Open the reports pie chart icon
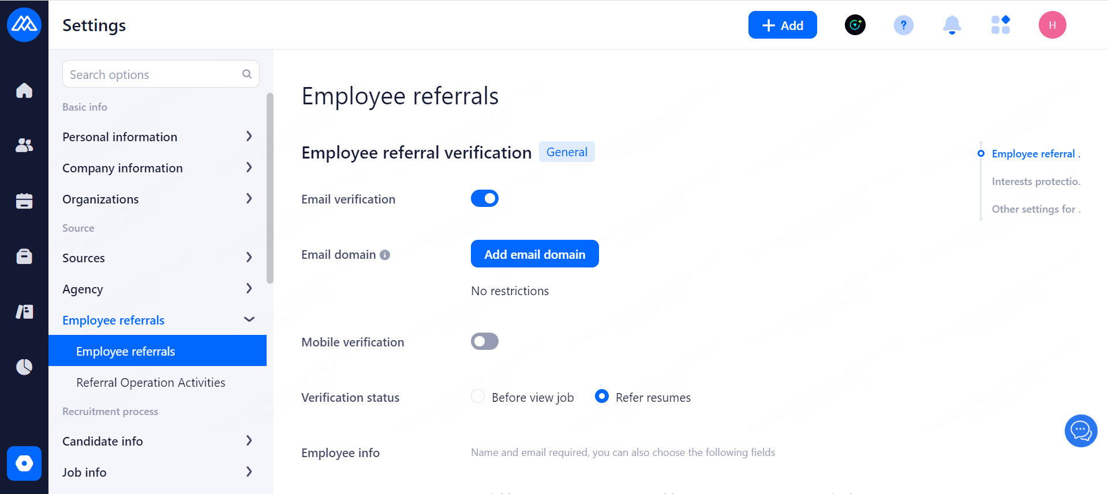1108x494 pixels. 24,367
